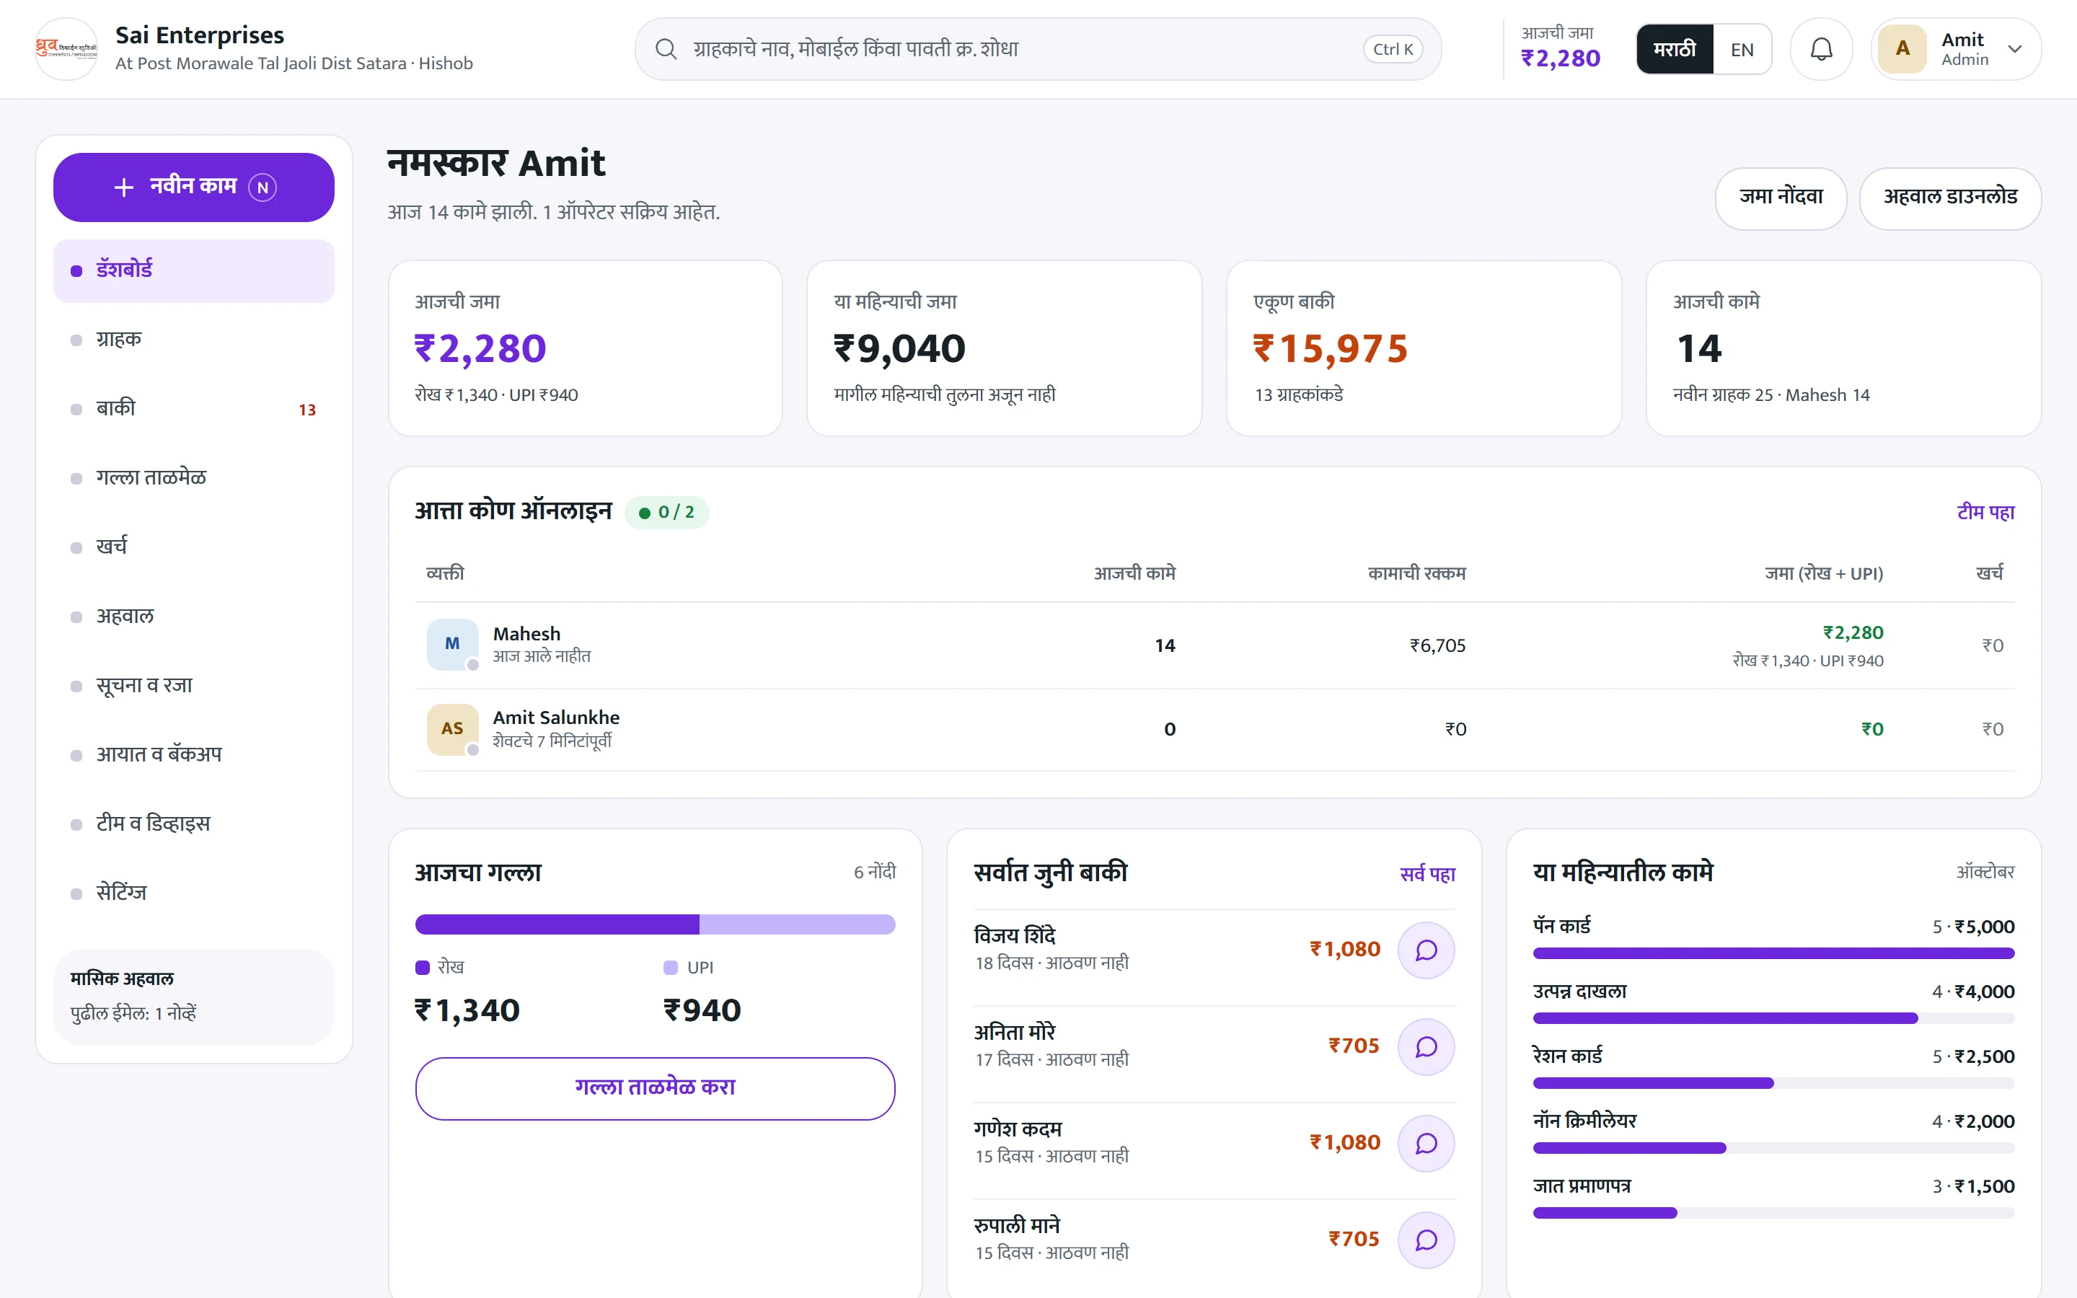Open the Sai Enterprises logo
The height and width of the screenshot is (1298, 2077).
66,50
